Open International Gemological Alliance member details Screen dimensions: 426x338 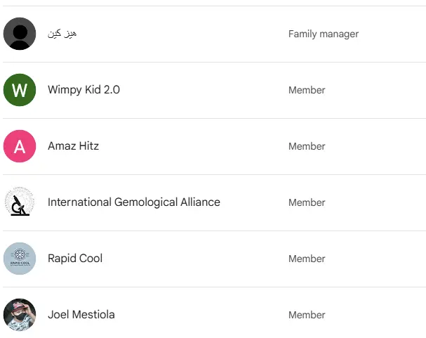click(x=213, y=202)
